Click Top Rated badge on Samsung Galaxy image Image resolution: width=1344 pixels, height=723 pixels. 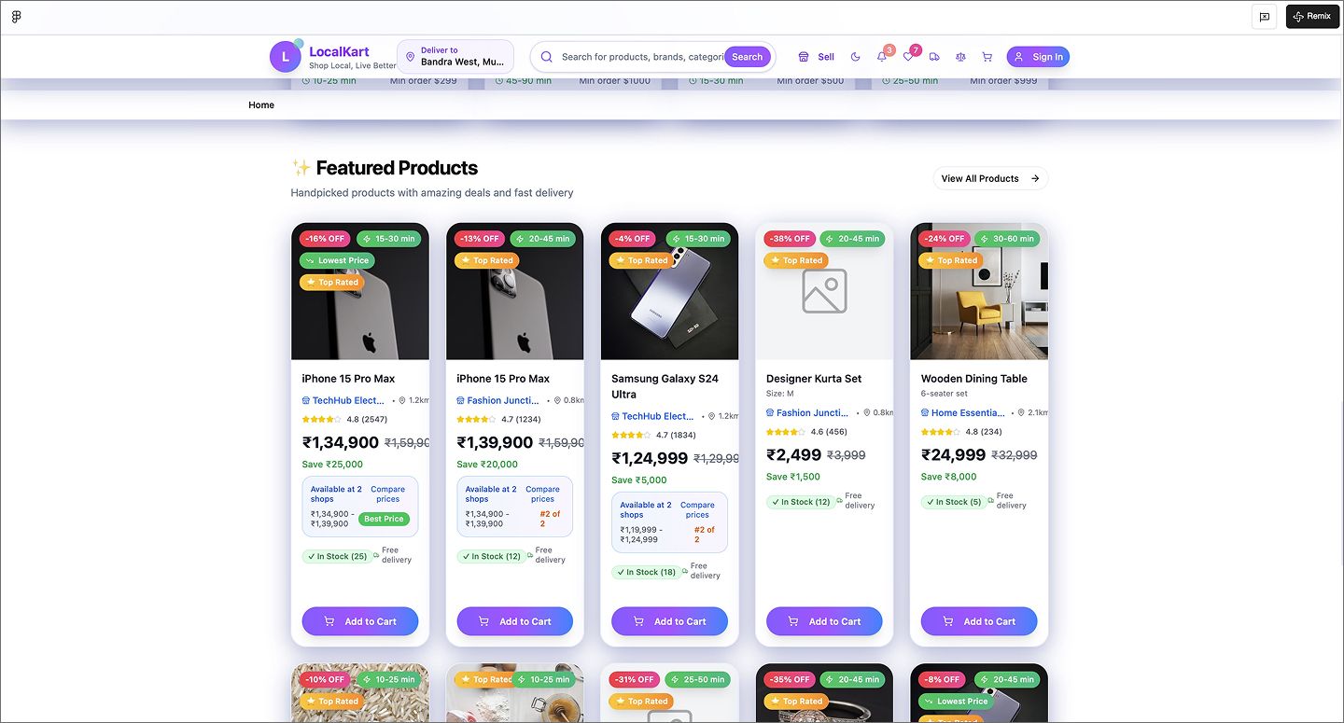(x=641, y=260)
